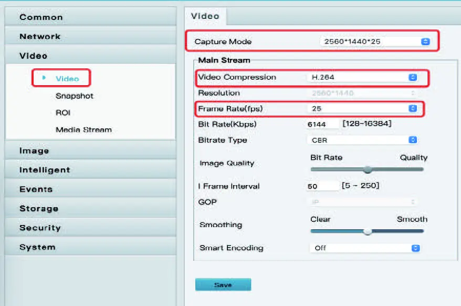
Task: Click the Image Quality slider handle
Action: click(368, 169)
